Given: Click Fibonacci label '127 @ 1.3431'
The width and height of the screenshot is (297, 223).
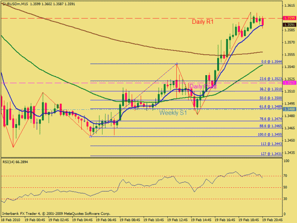Looking at the screenshot, I should pyautogui.click(x=271, y=154).
